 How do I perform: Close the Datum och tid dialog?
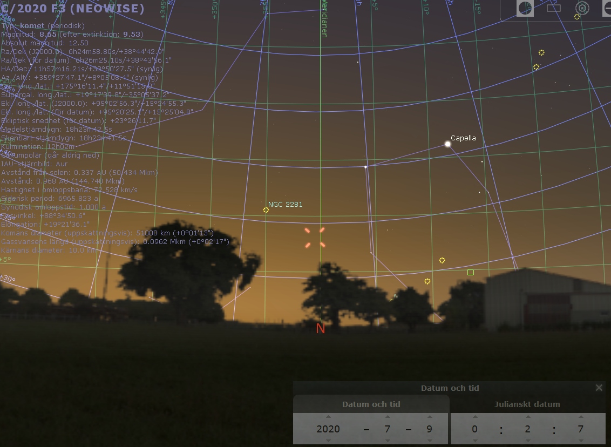(599, 388)
